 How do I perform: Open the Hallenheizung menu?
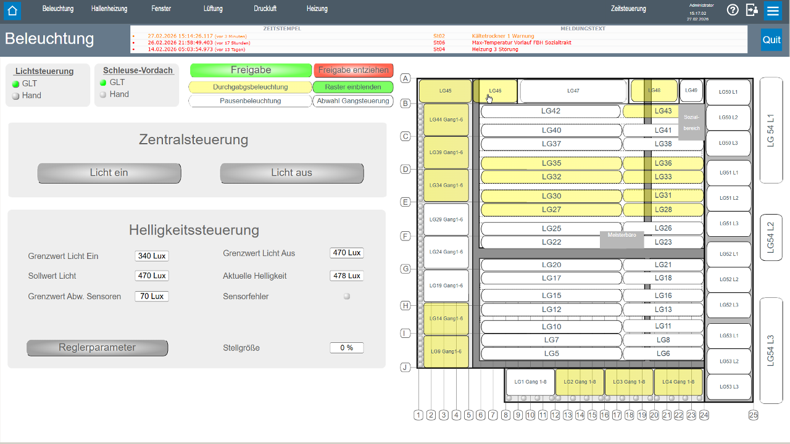109,9
